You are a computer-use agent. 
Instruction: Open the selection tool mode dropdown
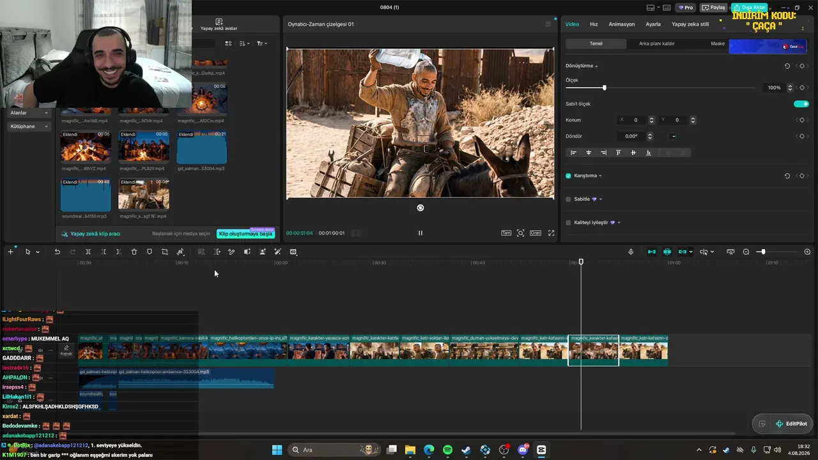tap(38, 252)
